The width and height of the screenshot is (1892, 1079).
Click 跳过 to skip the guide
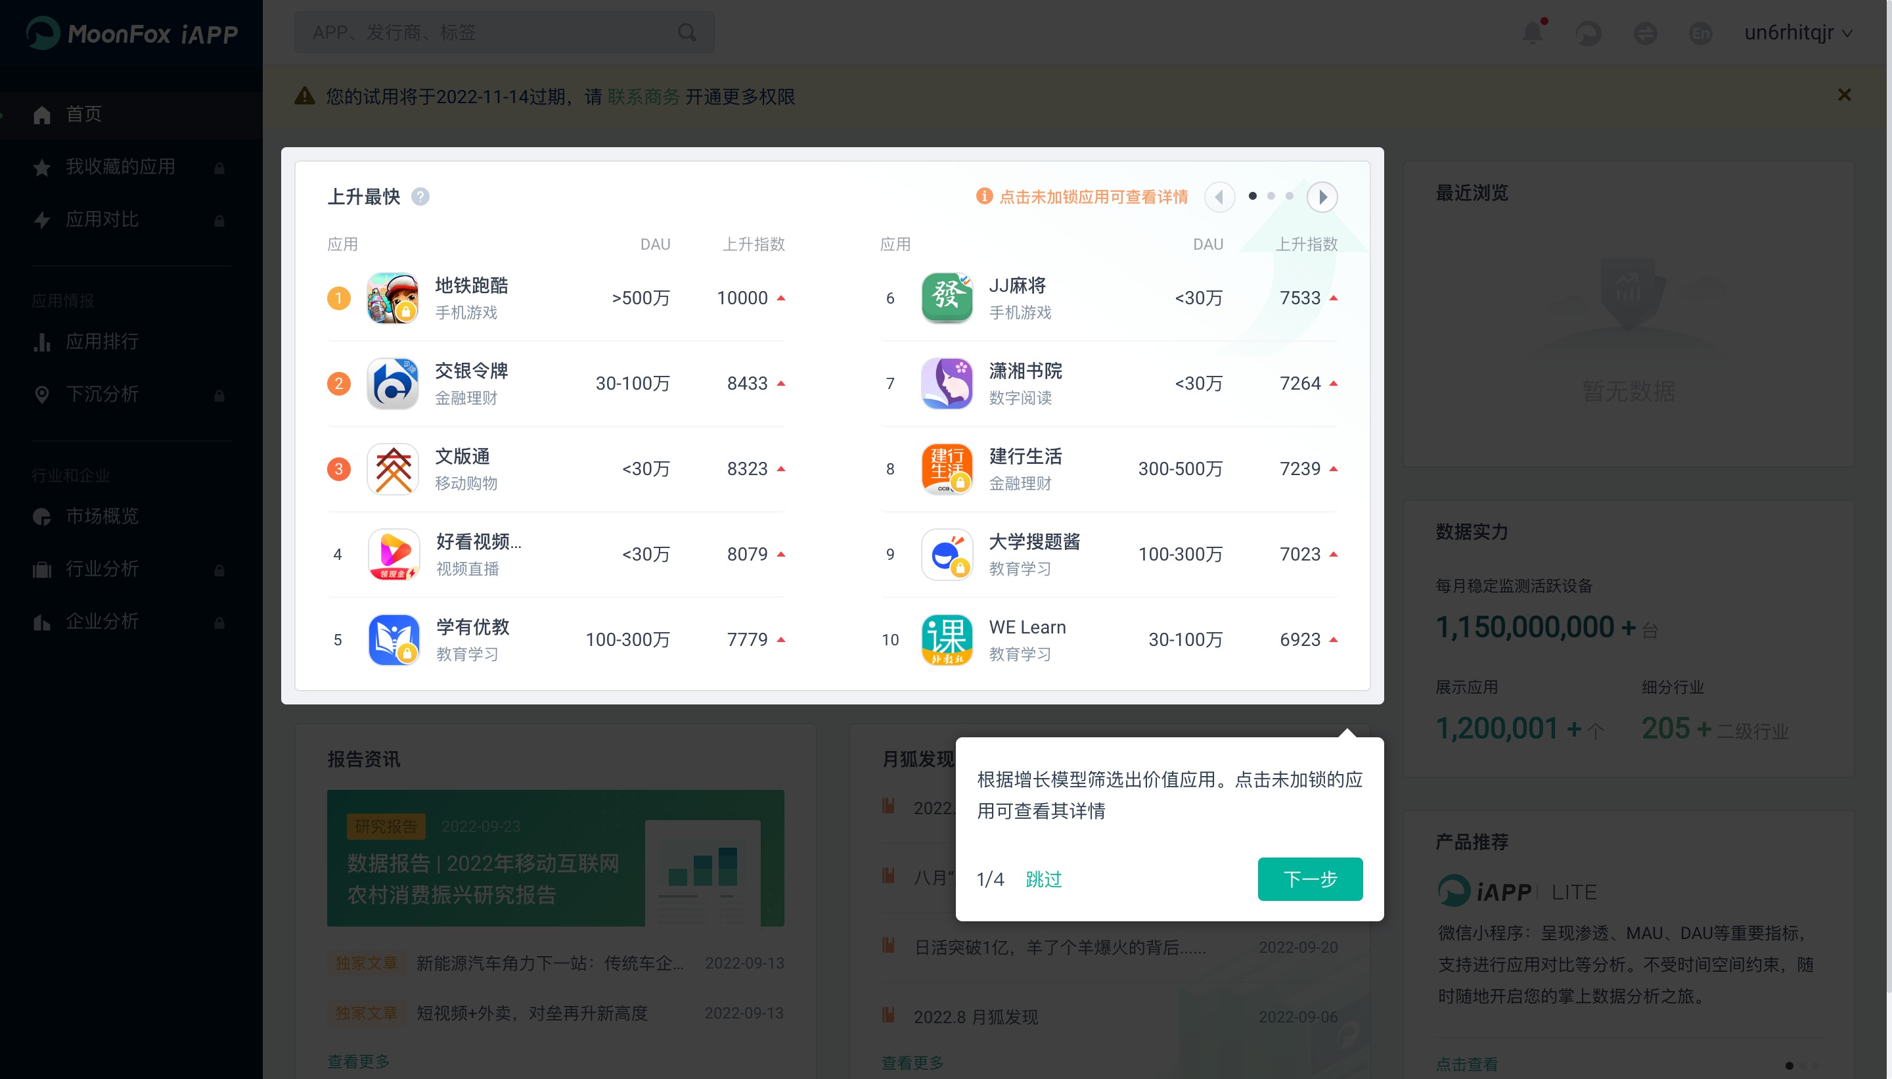(1043, 879)
